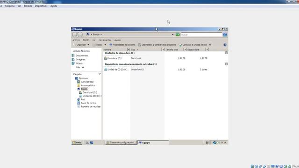Click the search magnifier button next to Buscar
Screen dimensions: 299x168
pyautogui.click(x=225, y=35)
